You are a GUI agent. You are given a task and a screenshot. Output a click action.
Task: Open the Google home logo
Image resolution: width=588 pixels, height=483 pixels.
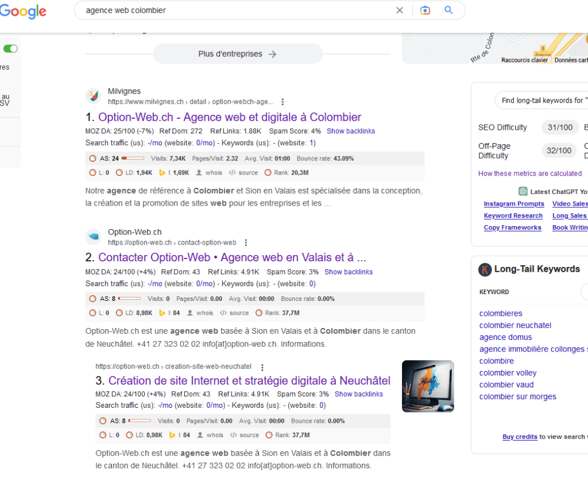[x=23, y=11]
